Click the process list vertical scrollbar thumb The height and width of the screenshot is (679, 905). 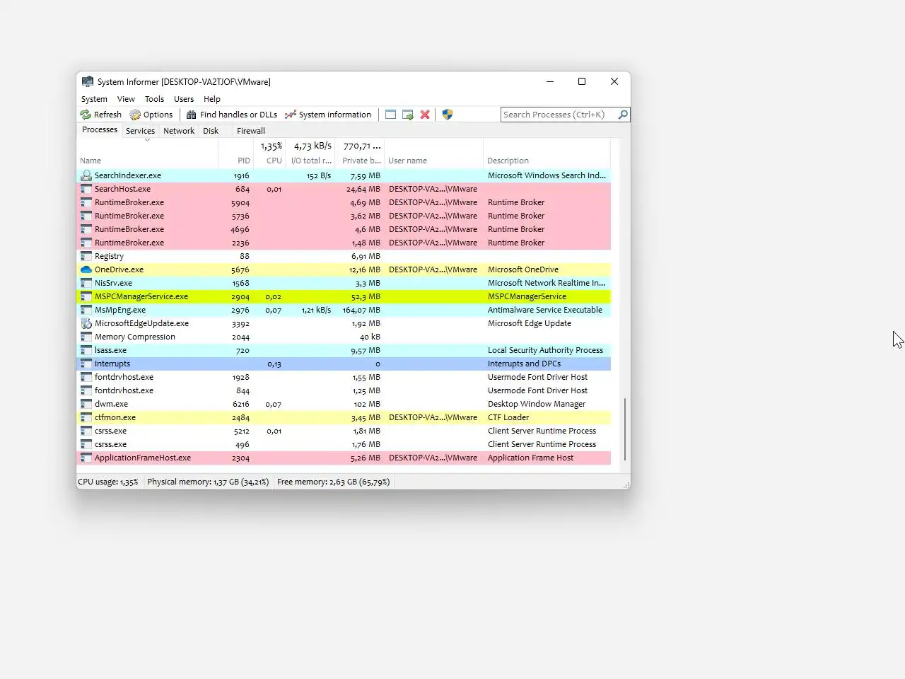coord(625,429)
